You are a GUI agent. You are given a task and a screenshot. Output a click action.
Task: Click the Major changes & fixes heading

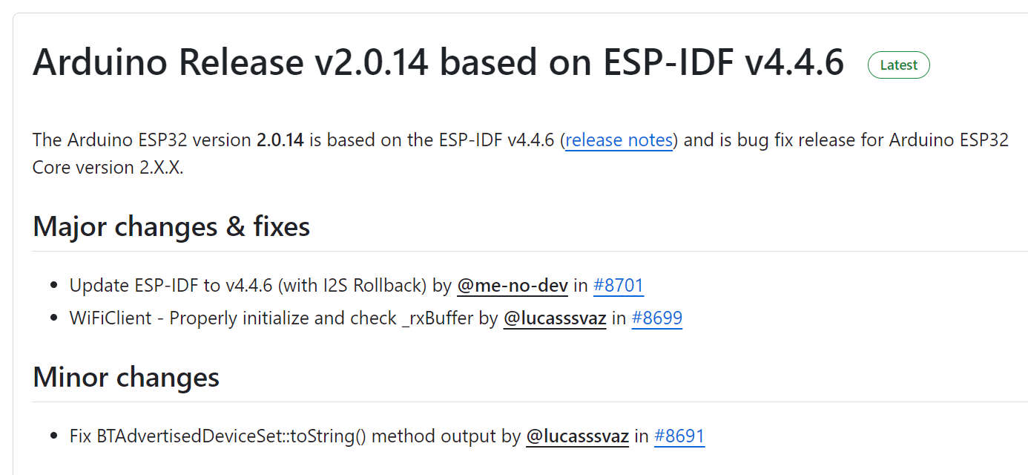171,226
